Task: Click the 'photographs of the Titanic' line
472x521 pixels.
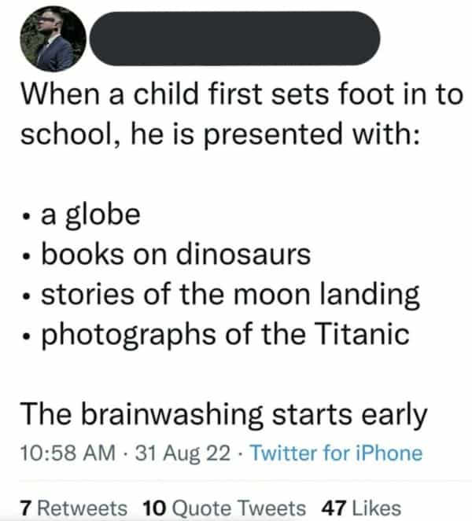Action: point(224,335)
